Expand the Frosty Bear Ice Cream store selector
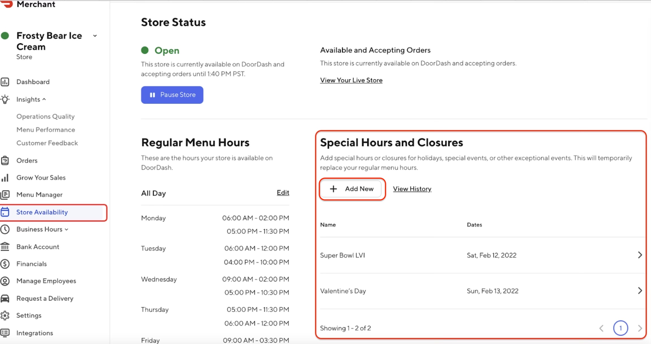This screenshot has width=651, height=344. tap(95, 36)
